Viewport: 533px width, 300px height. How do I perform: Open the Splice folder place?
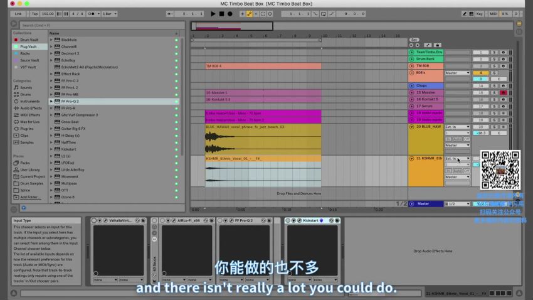[x=25, y=190]
